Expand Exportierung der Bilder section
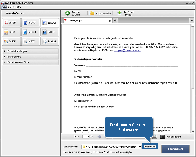The image size is (196, 157). tap(30, 62)
